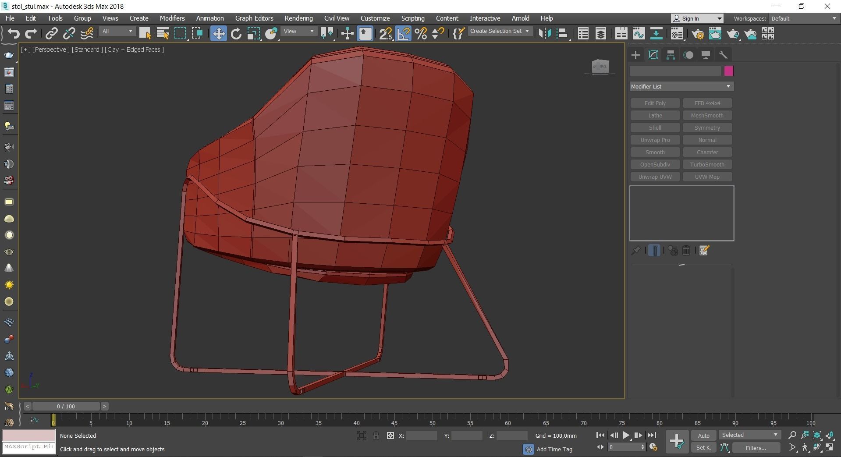This screenshot has width=841, height=457.
Task: Click the time slider 0 / 100 handle
Action: [66, 406]
